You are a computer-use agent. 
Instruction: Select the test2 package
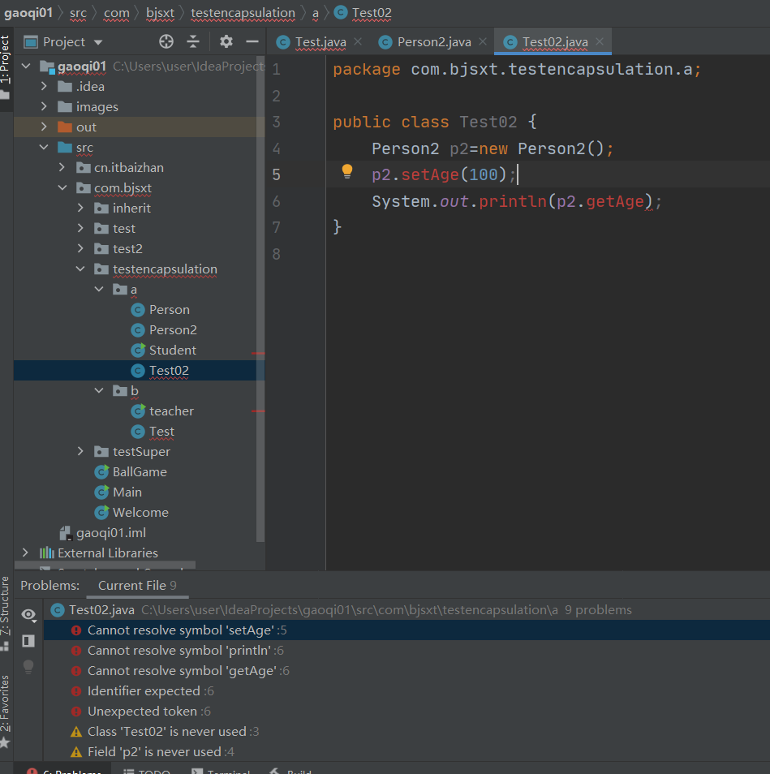(127, 248)
